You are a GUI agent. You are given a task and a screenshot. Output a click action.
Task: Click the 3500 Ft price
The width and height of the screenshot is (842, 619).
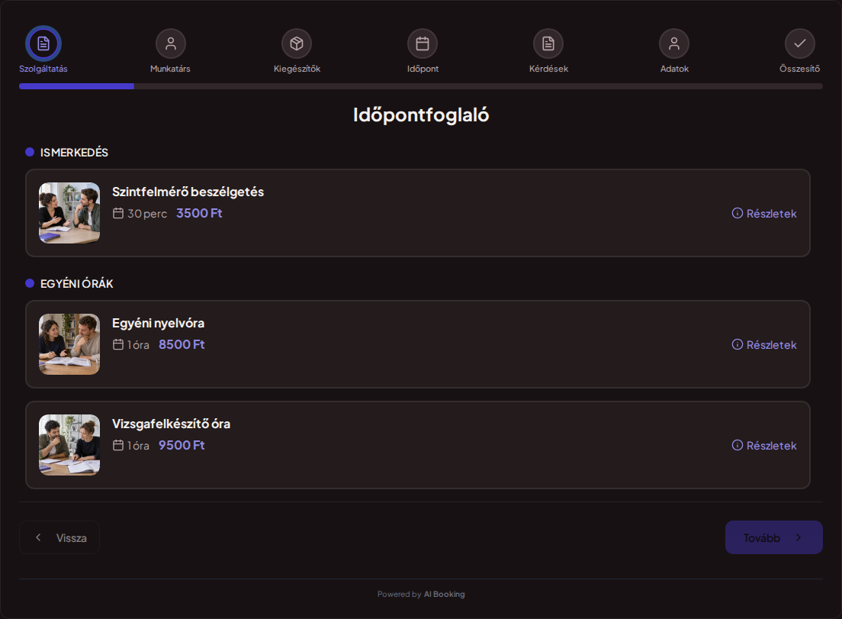[x=199, y=213]
